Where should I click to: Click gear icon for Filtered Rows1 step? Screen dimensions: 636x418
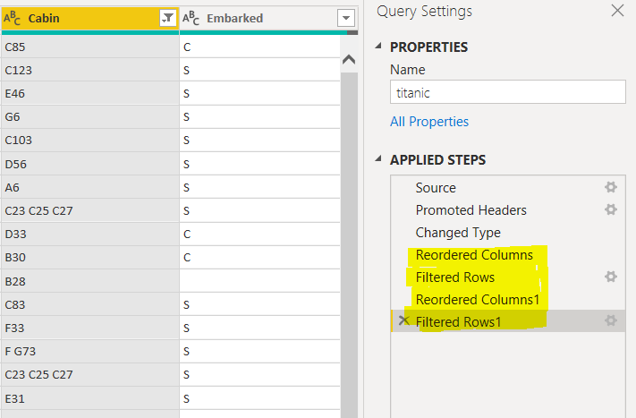611,320
